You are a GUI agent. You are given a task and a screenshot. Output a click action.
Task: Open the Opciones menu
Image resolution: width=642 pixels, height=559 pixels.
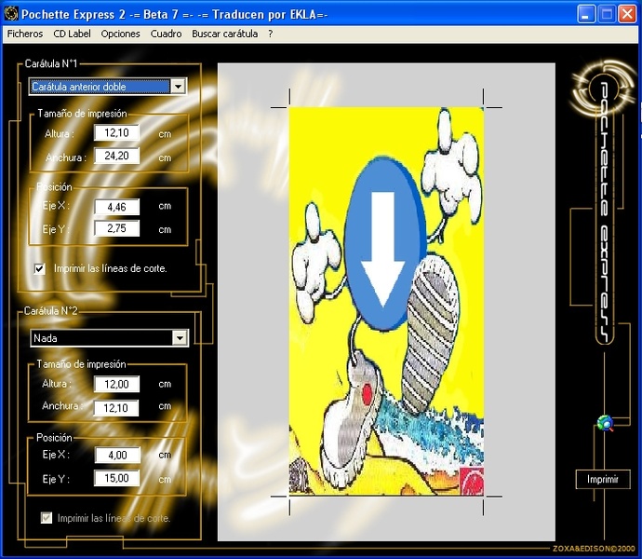[x=120, y=34]
